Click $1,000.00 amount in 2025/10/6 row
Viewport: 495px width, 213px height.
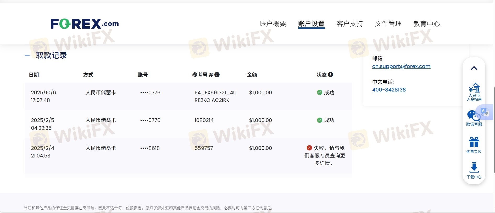click(260, 93)
